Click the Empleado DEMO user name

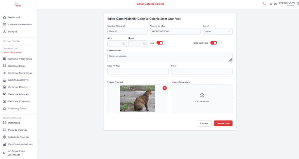pos(287,3)
